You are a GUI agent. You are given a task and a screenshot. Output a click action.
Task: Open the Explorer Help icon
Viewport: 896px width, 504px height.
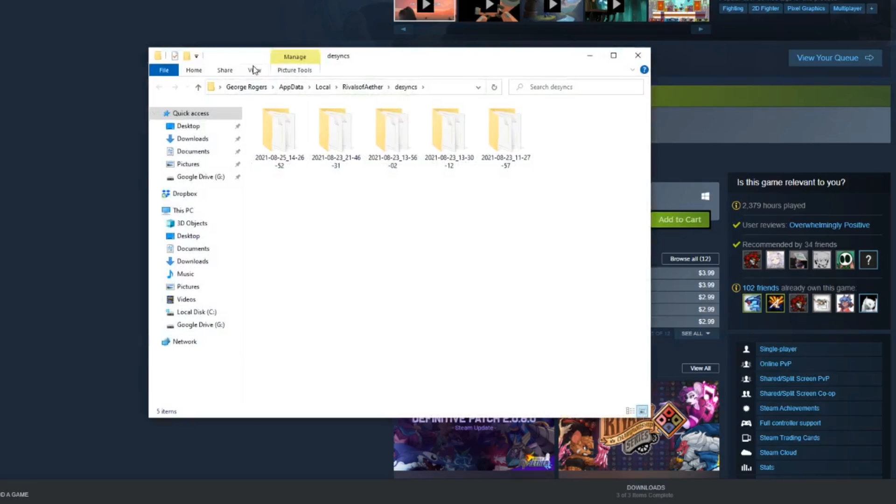click(644, 70)
